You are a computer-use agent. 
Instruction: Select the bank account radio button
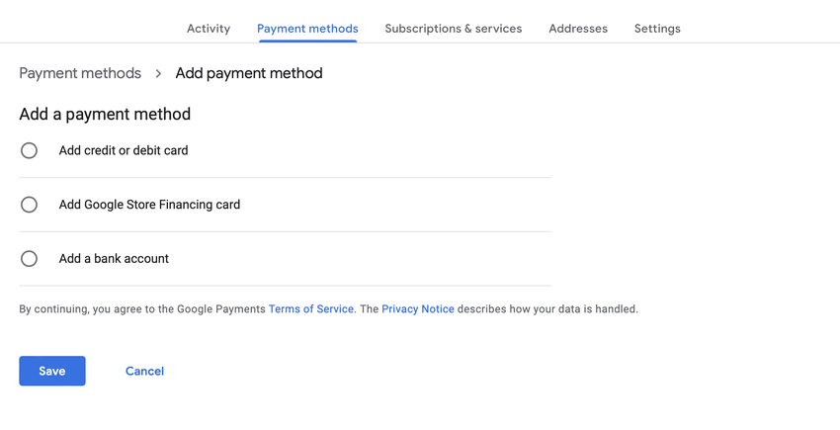point(30,259)
